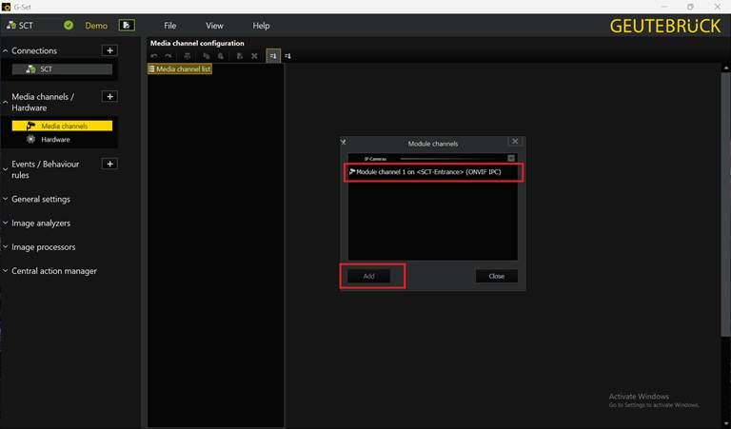Collapse the Connections section
This screenshot has height=429, width=731.
click(x=5, y=50)
